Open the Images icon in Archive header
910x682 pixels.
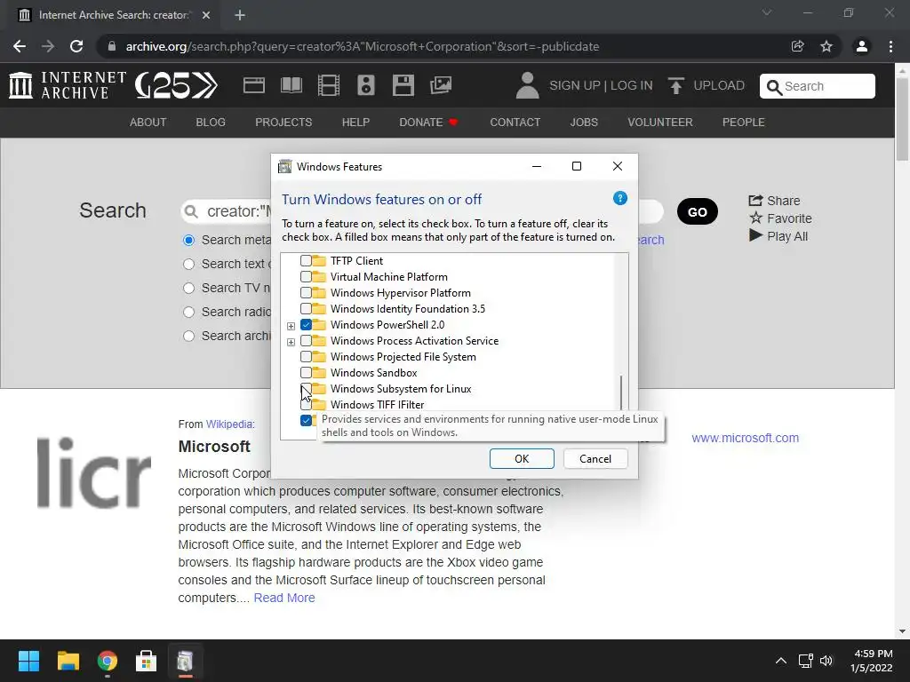pyautogui.click(x=441, y=85)
